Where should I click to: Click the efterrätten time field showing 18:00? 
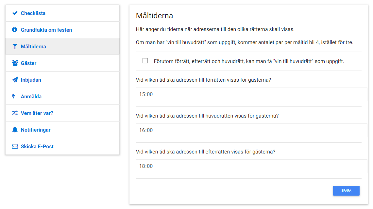(x=251, y=166)
